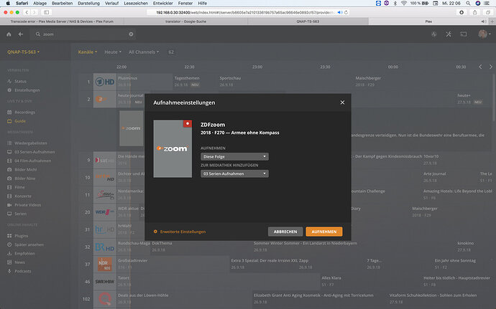The height and width of the screenshot is (309, 496).
Task: Click the orange Aufnehmen button
Action: pyautogui.click(x=324, y=232)
